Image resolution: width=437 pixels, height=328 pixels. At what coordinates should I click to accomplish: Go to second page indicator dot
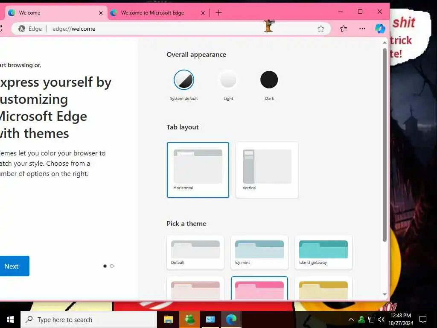tap(112, 266)
